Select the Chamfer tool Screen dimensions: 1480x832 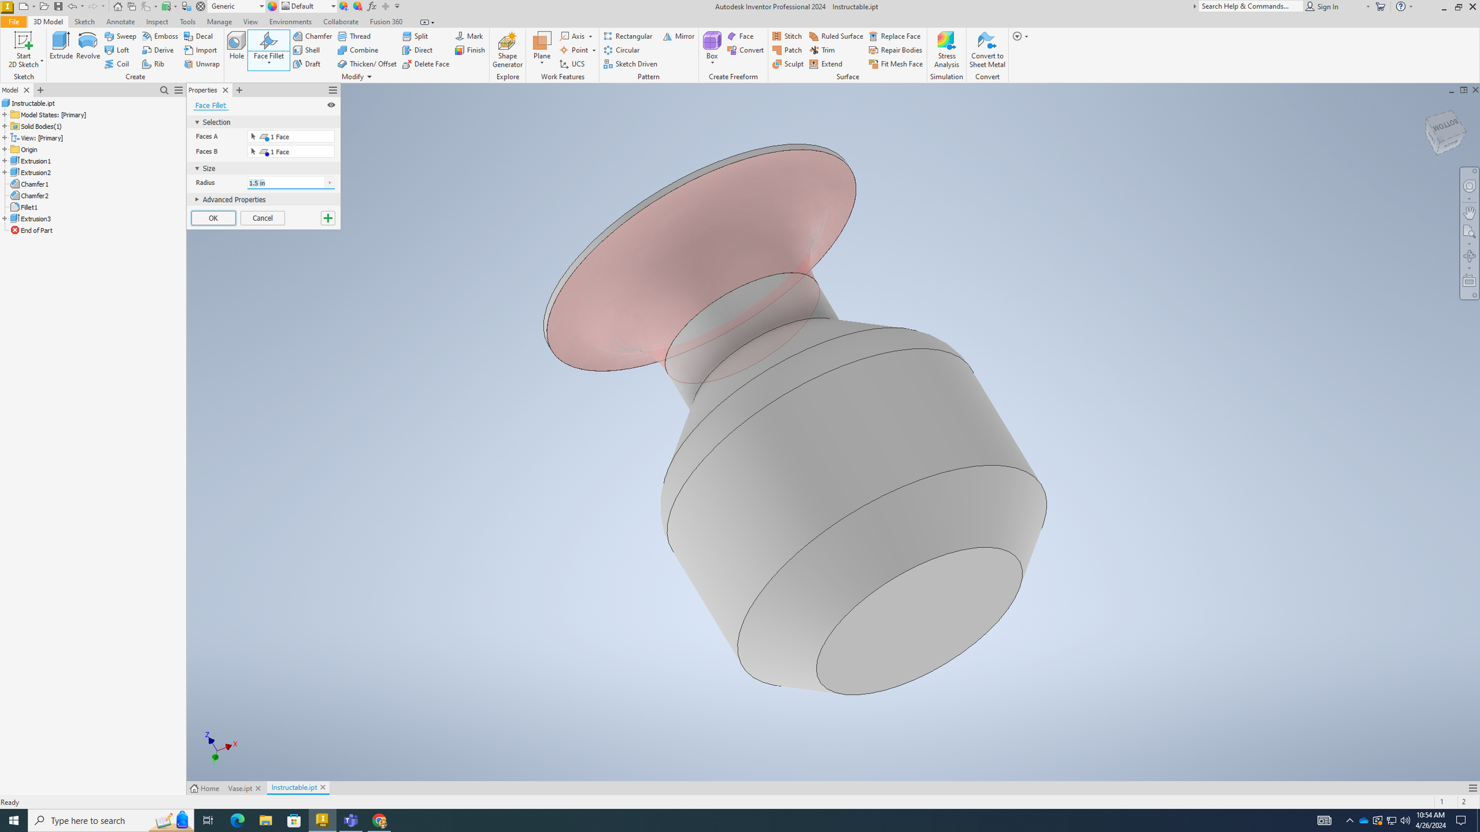pyautogui.click(x=312, y=36)
